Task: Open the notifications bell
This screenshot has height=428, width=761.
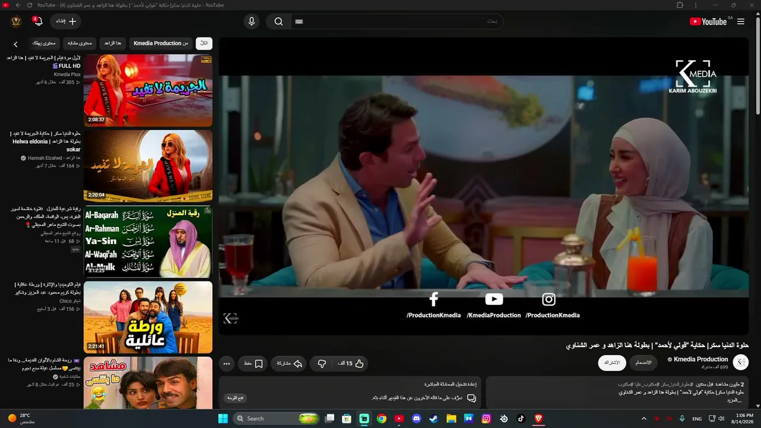Action: (38, 21)
